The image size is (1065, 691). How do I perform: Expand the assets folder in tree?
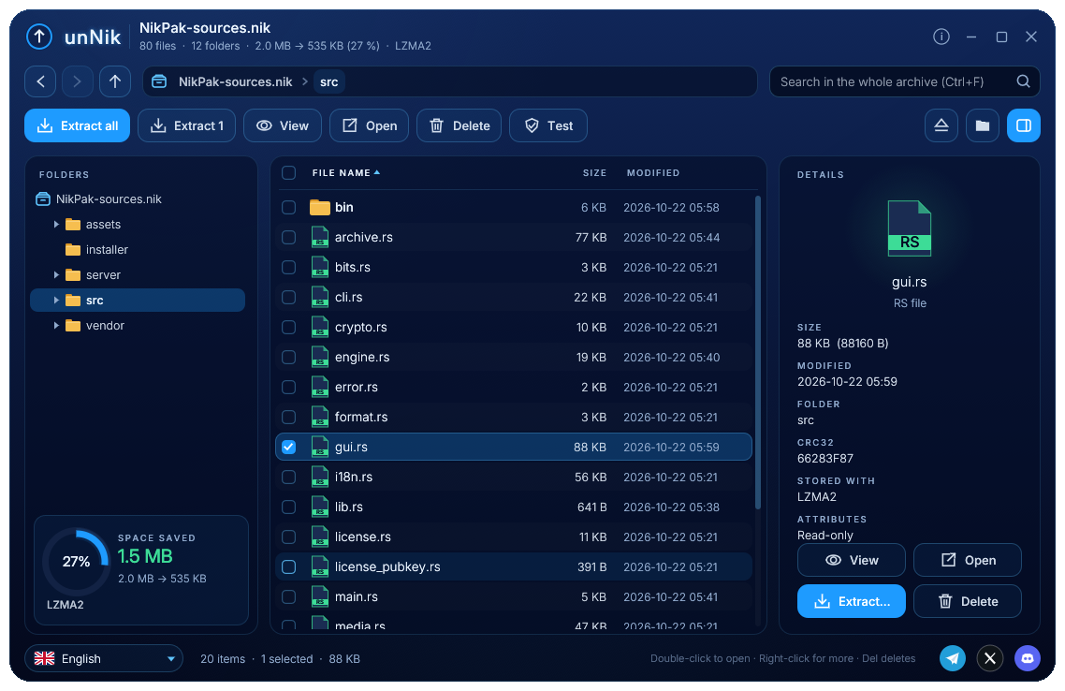pos(56,224)
